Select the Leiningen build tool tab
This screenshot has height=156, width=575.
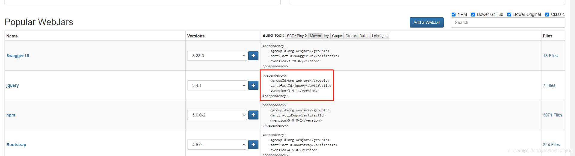coord(379,36)
